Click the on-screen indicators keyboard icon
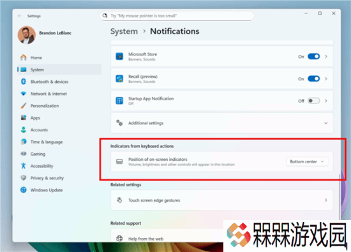 [x=119, y=161]
